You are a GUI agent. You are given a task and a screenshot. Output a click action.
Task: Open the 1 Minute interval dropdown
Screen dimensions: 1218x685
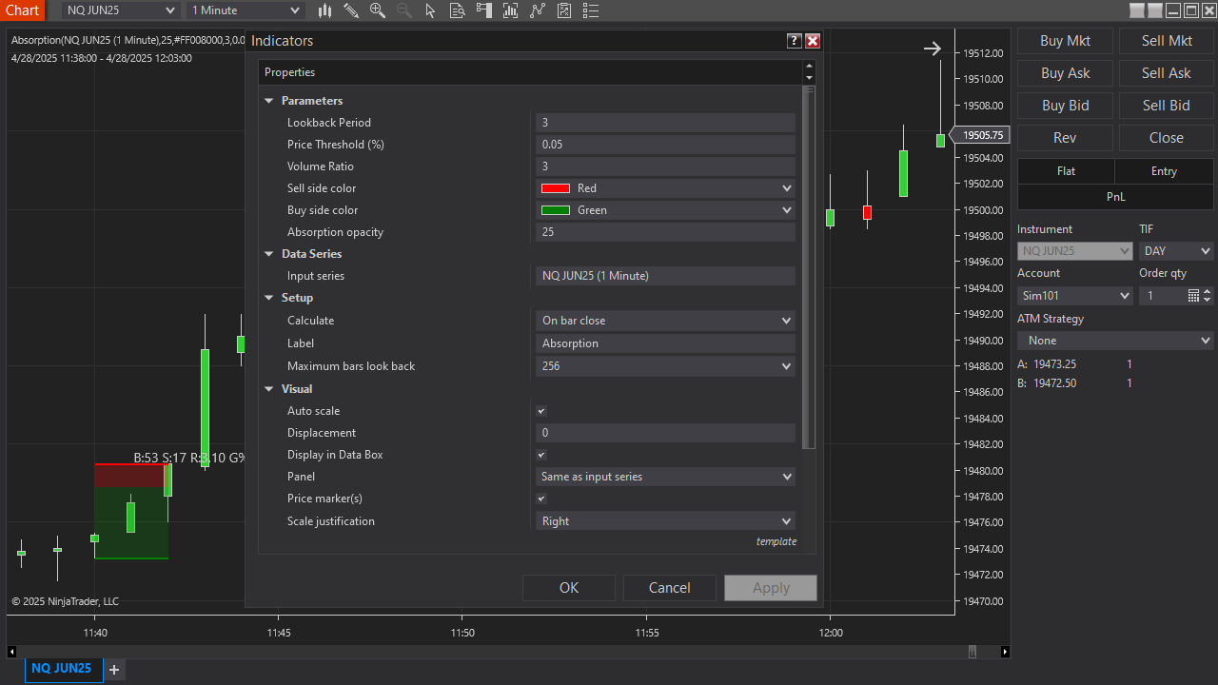pos(246,10)
